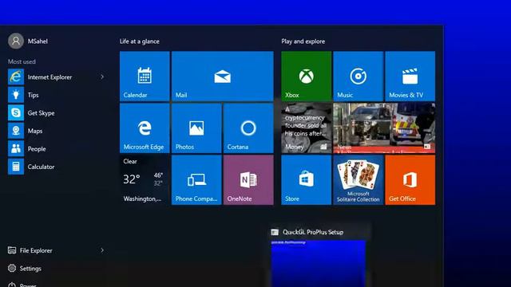Launch the Xbox tile
Screen dimensions: 511x287
click(307, 76)
